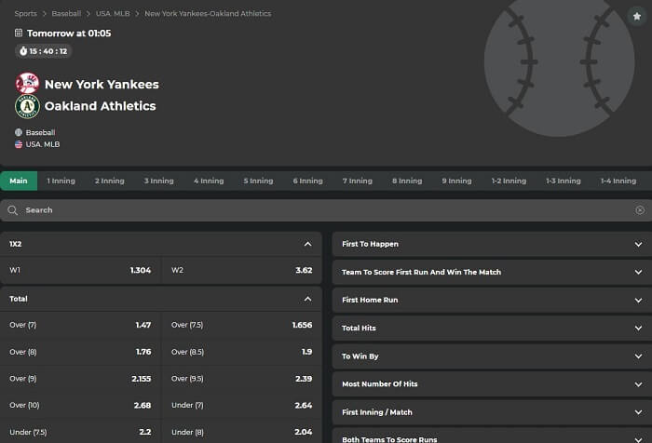
Task: Select Under (7) at 2.64
Action: tap(241, 405)
